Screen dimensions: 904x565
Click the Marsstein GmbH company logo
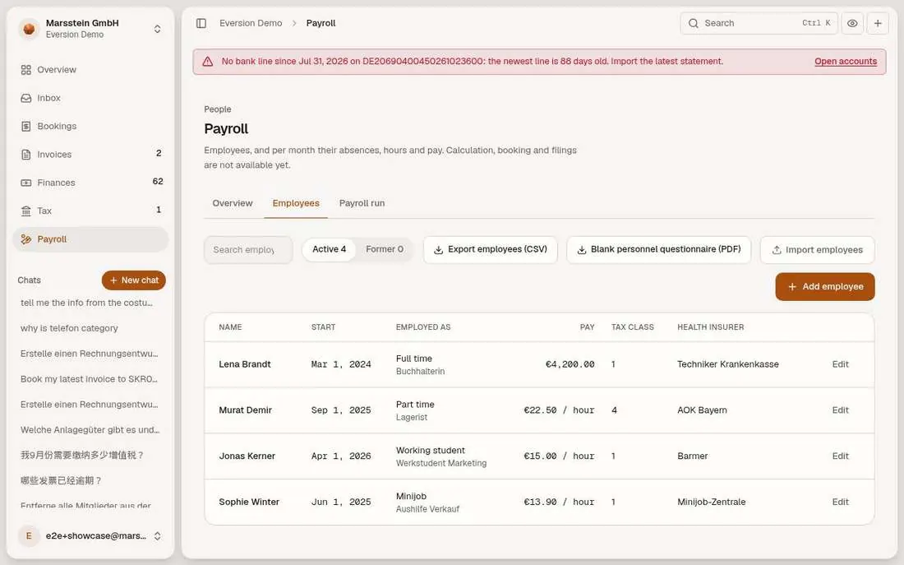29,28
